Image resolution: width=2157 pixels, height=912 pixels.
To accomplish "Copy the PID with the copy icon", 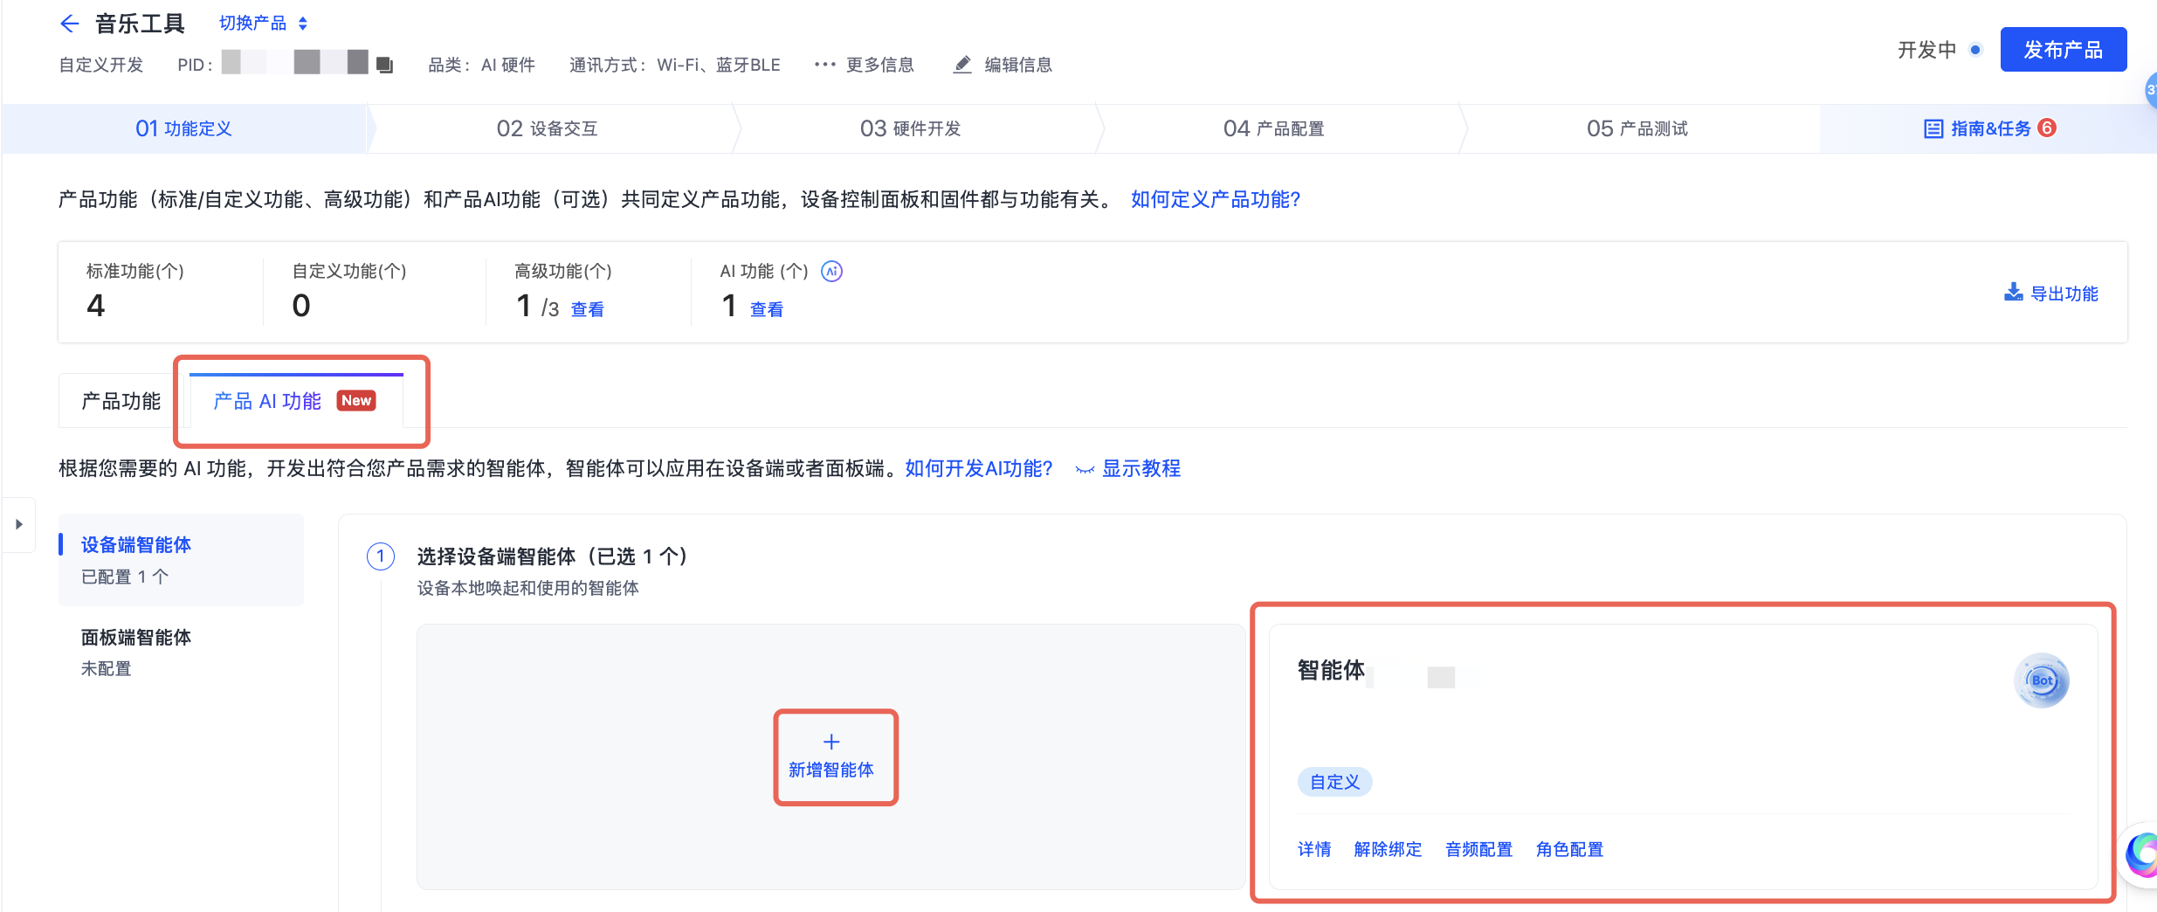I will [x=384, y=65].
